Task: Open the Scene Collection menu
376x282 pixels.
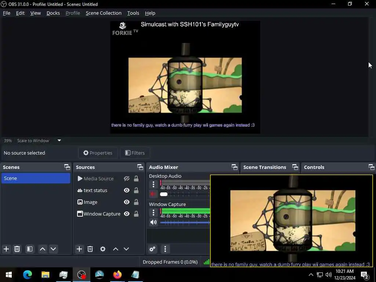Action: (104, 13)
